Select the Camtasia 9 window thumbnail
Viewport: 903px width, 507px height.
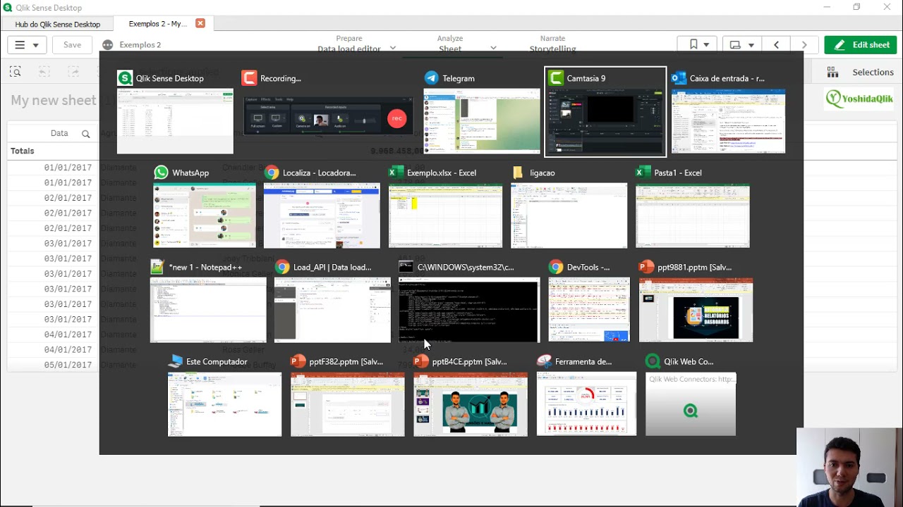pos(605,121)
